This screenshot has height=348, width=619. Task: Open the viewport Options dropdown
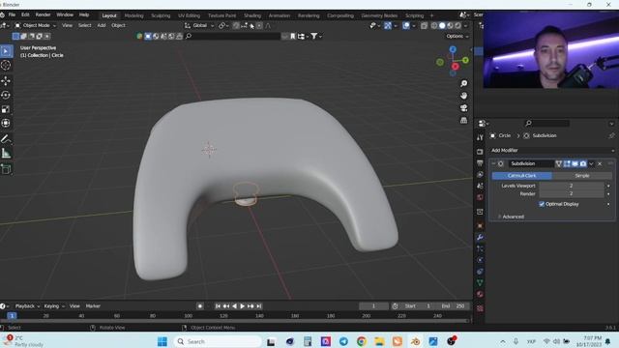[x=457, y=36]
